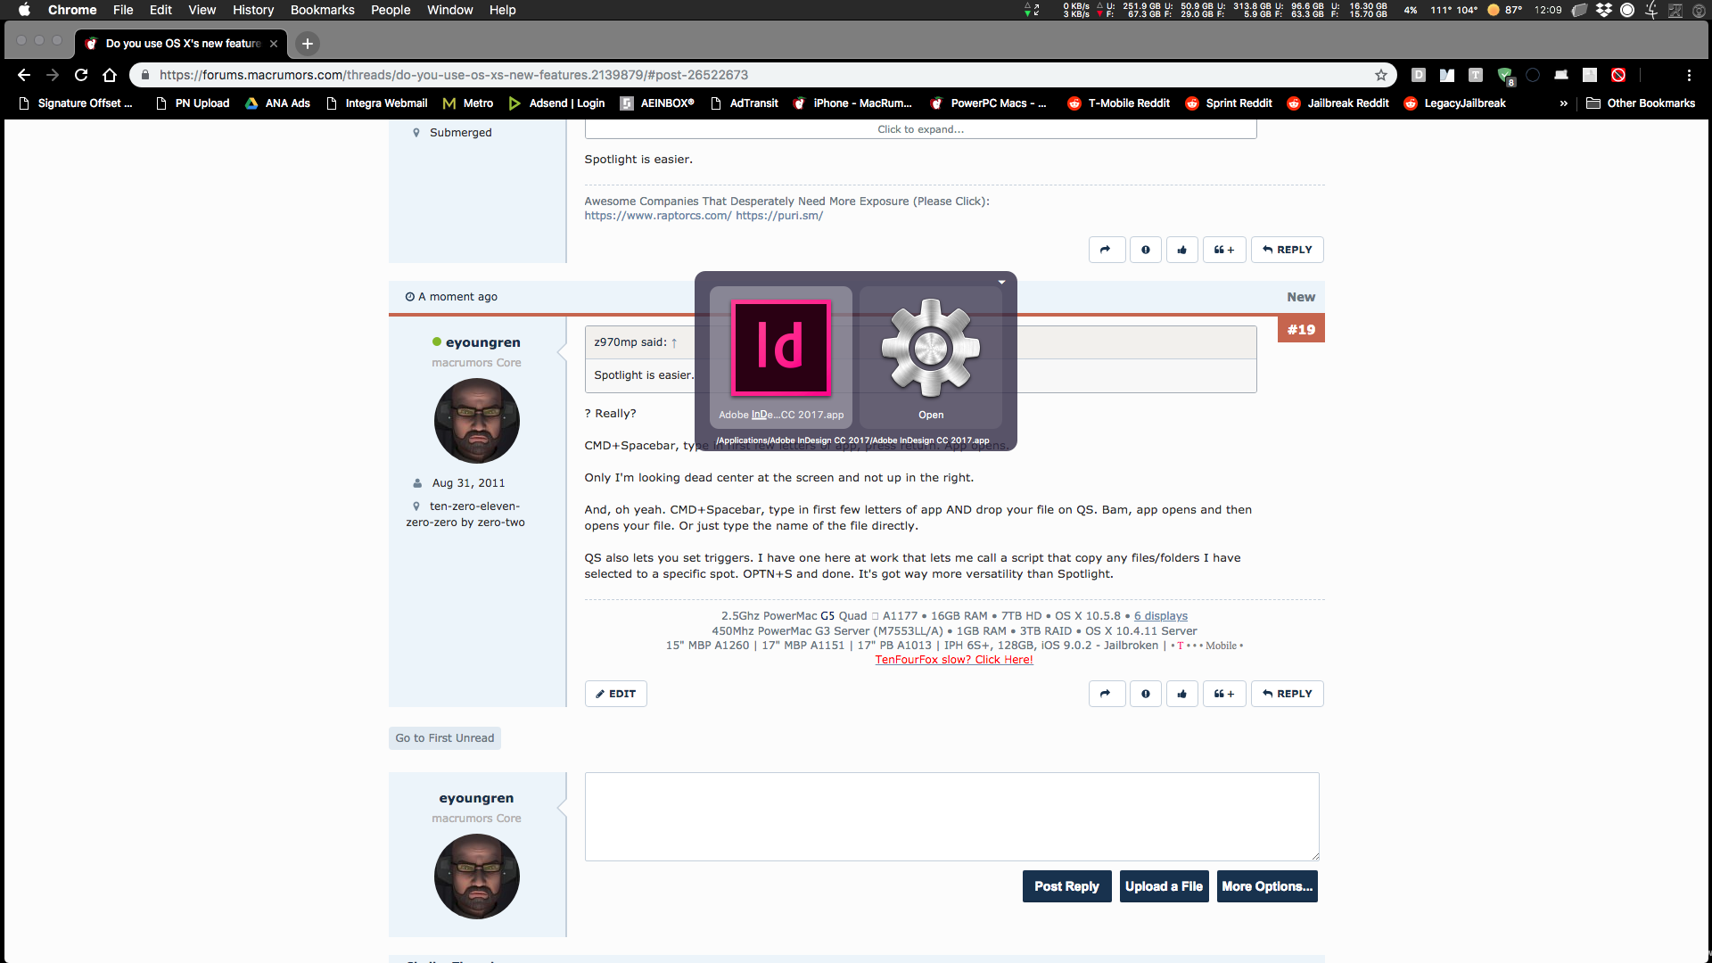1712x963 pixels.
Task: Expand the quoted text via 'Click to expand...'
Action: pyautogui.click(x=920, y=129)
